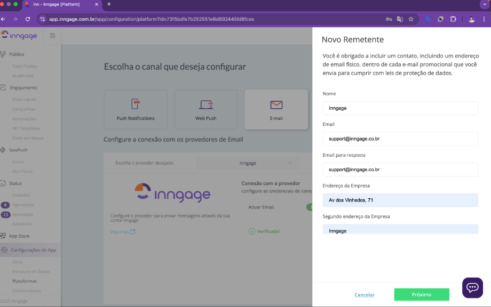Click the Verificado checkmark icon
The height and width of the screenshot is (307, 491).
tap(252, 231)
